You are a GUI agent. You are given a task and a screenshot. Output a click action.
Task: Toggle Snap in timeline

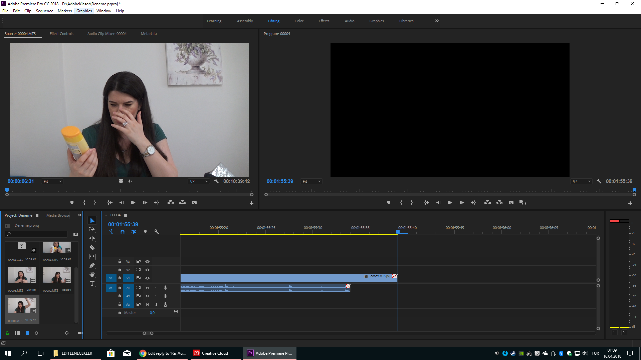[123, 232]
